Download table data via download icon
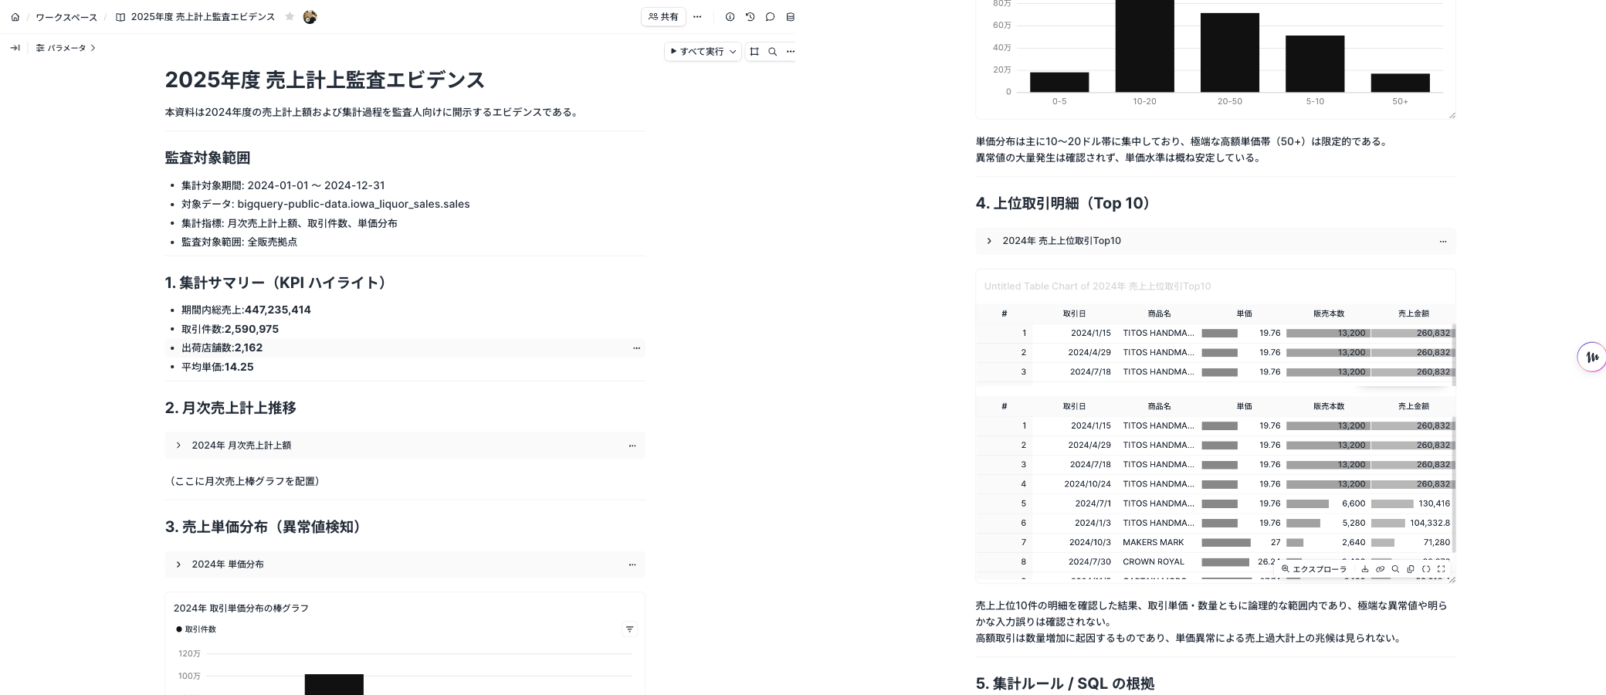Viewport: 1606px width, 695px height. click(x=1365, y=569)
